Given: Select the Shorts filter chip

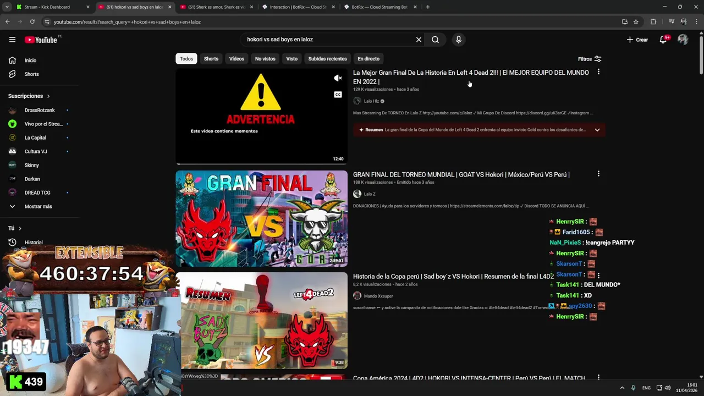Looking at the screenshot, I should click(x=211, y=59).
